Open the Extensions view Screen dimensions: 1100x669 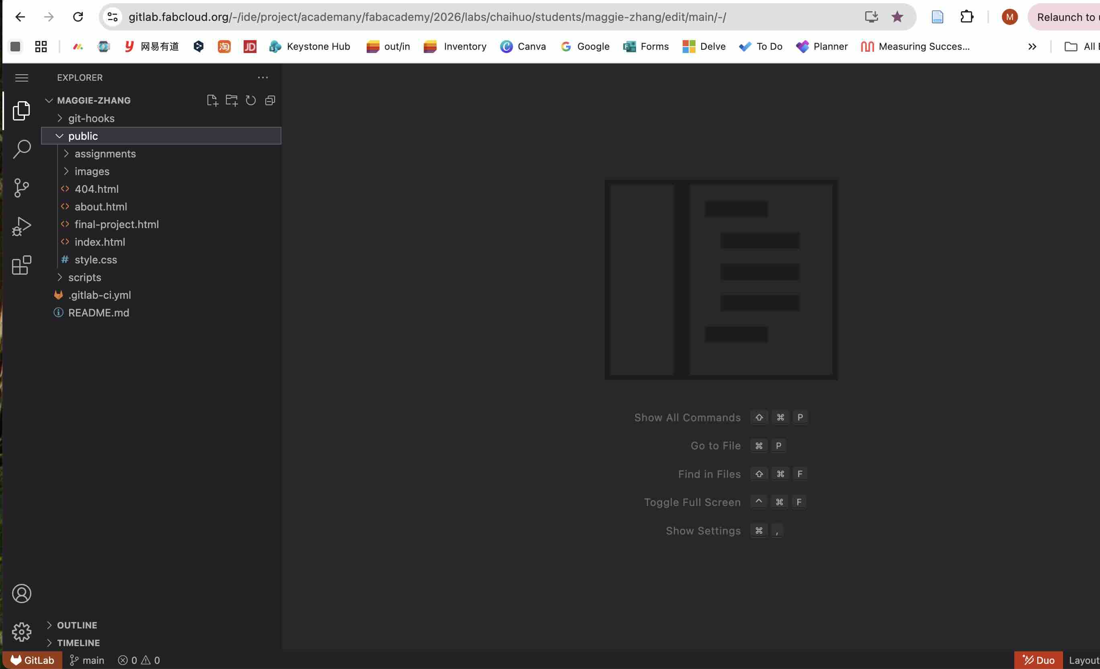point(21,265)
